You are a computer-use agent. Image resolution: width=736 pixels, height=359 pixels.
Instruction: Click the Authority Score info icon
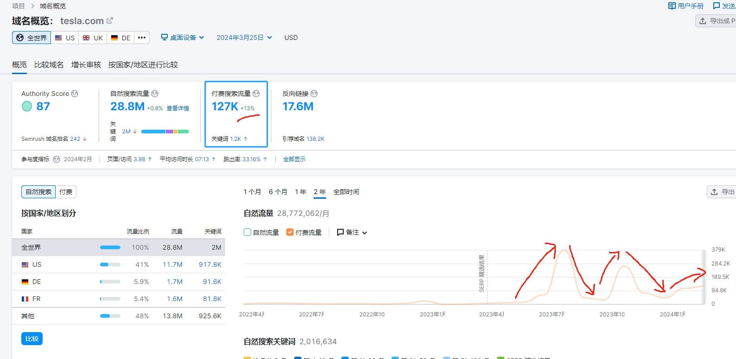click(75, 94)
